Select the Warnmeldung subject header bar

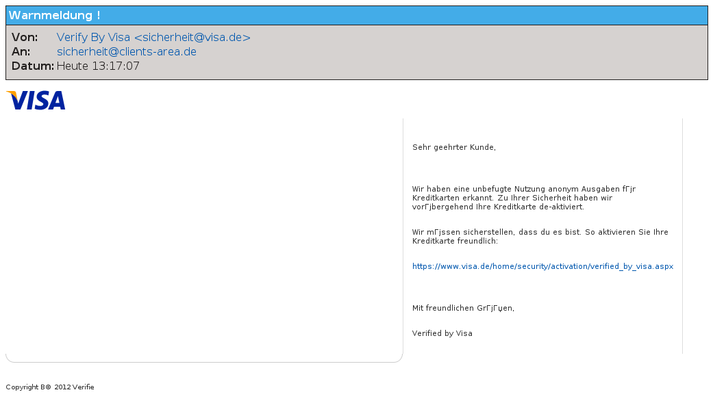356,16
